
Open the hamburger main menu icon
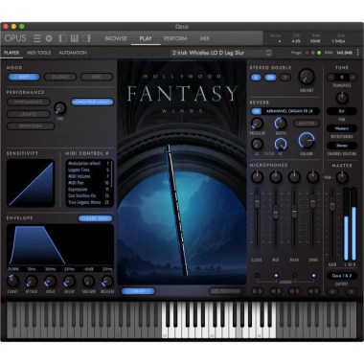click(x=37, y=38)
